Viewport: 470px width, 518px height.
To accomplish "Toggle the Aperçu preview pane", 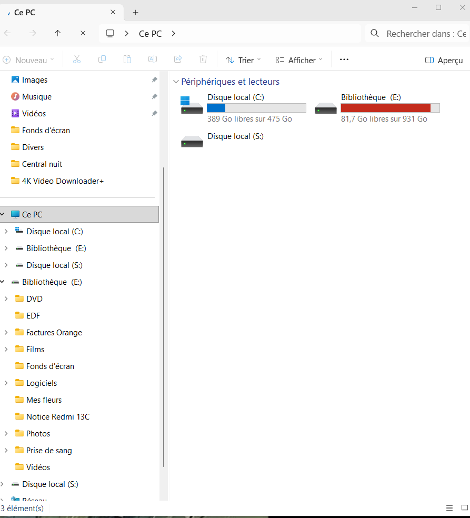I will (x=444, y=60).
